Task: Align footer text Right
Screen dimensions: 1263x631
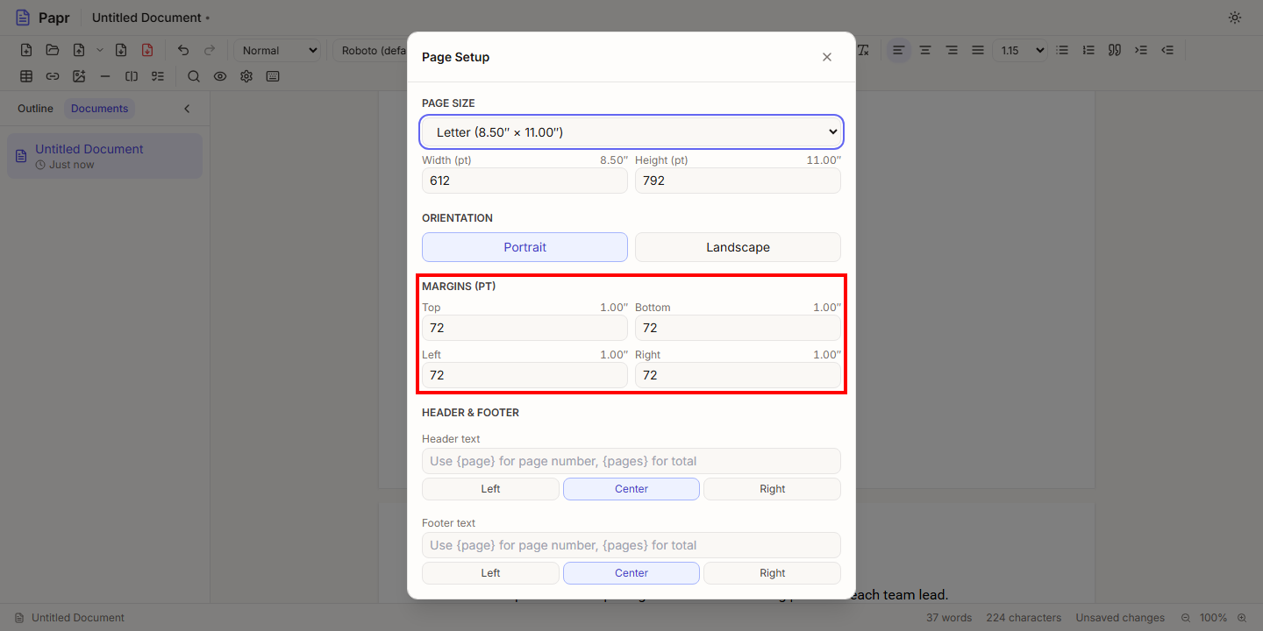Action: click(x=772, y=573)
